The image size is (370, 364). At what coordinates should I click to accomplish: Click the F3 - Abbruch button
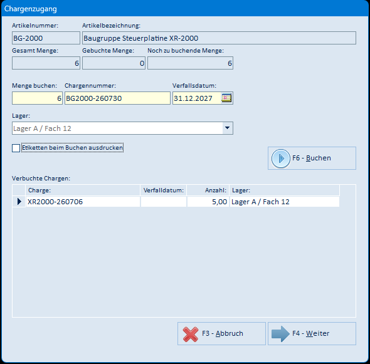(221, 333)
